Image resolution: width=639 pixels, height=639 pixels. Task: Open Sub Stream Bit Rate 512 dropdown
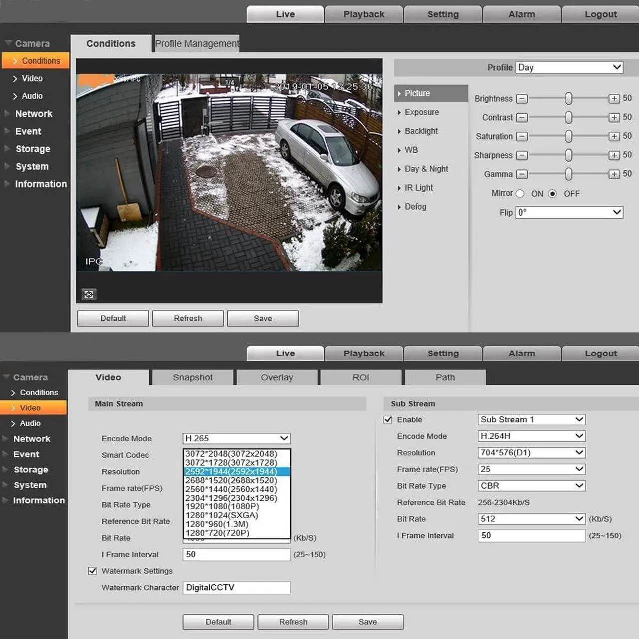tap(531, 519)
